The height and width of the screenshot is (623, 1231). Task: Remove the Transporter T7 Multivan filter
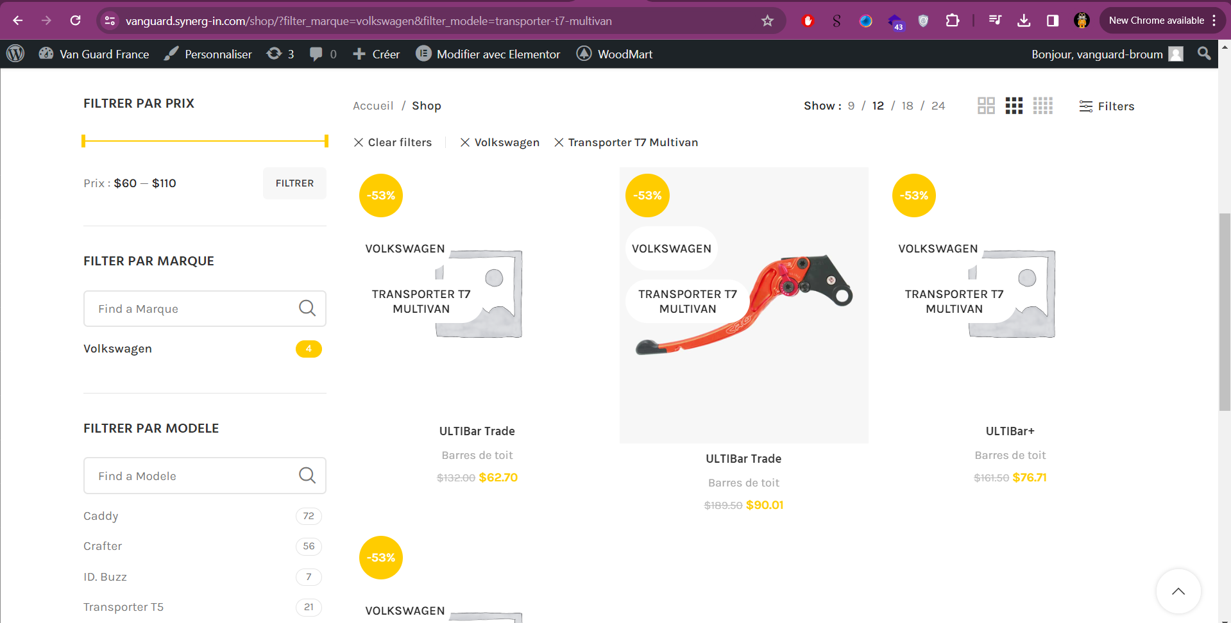pos(626,142)
